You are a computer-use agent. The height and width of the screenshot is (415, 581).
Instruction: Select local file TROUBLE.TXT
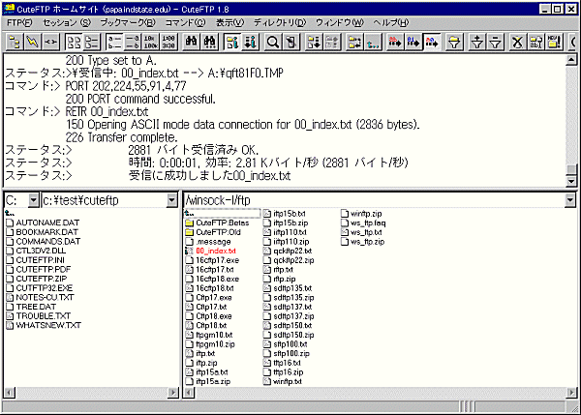tap(39, 316)
